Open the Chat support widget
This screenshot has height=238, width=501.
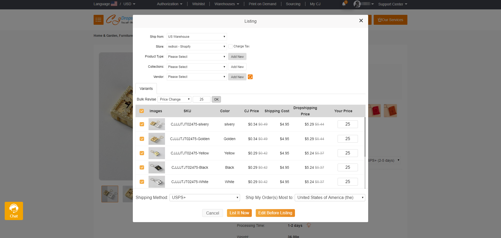pyautogui.click(x=14, y=211)
